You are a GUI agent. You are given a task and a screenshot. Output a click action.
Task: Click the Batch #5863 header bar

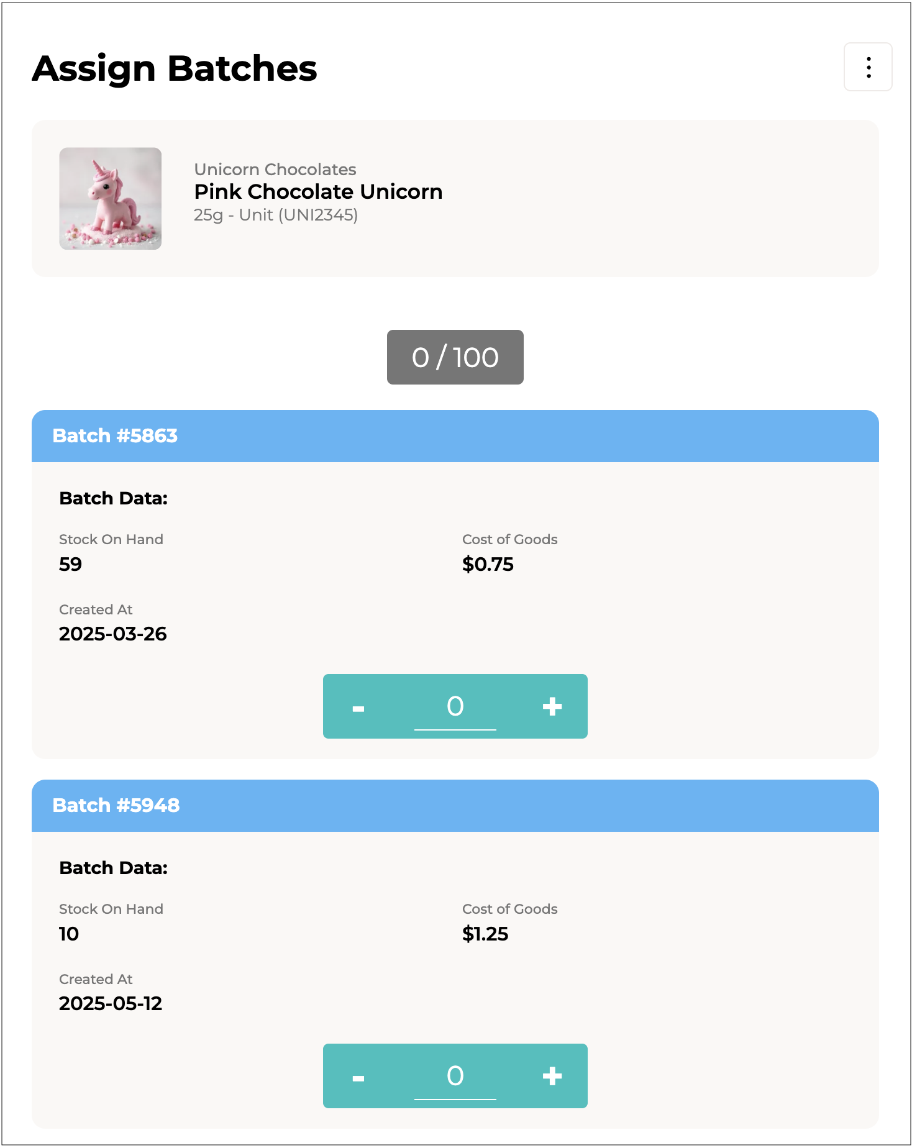point(455,436)
